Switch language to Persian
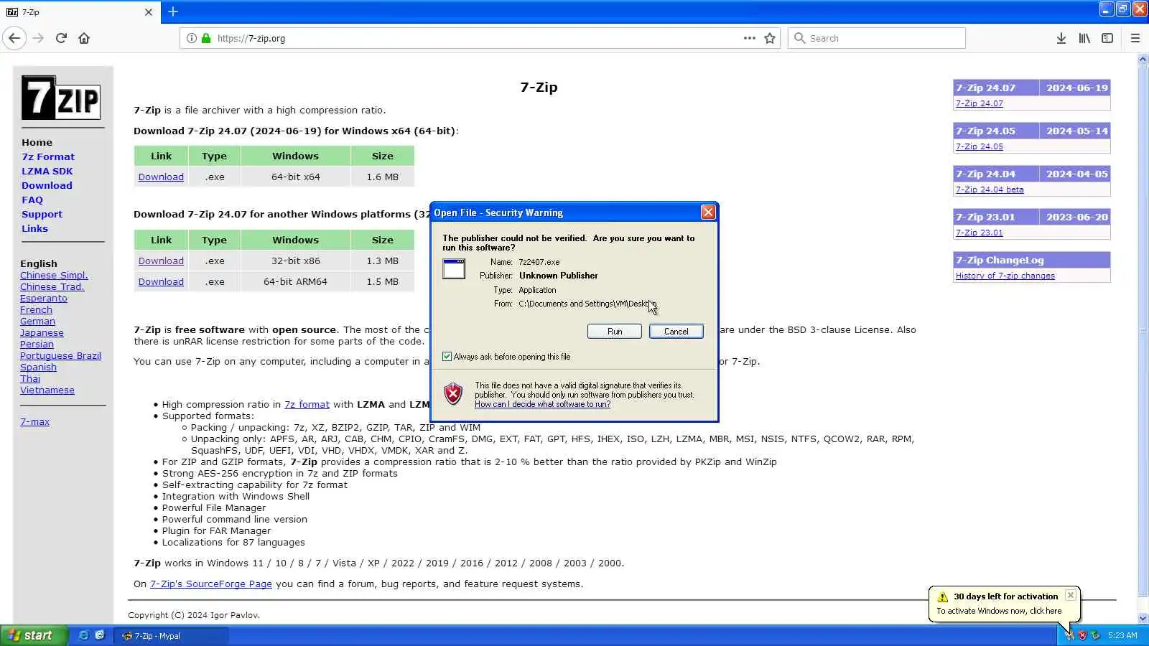The height and width of the screenshot is (646, 1149). [37, 344]
